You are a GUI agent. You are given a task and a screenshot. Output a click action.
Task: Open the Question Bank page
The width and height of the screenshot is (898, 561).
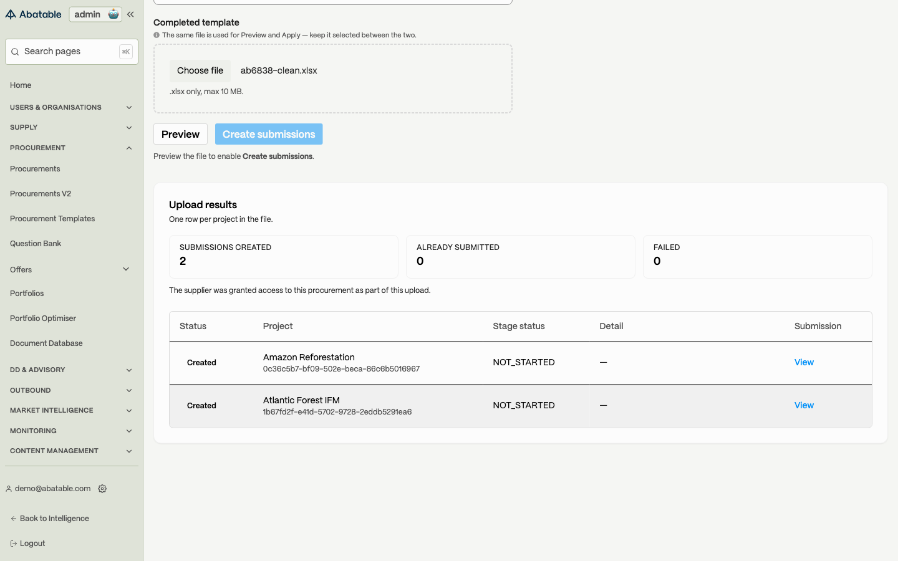[36, 244]
